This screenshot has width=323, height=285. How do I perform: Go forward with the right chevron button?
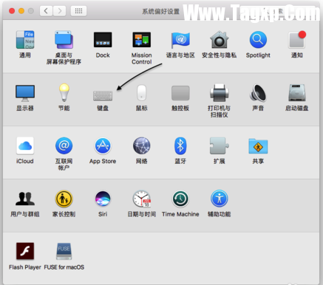(x=59, y=11)
